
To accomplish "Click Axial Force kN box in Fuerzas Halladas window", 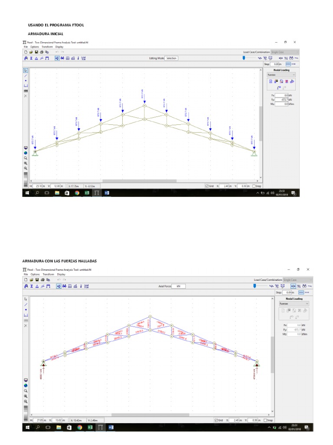I will 178,286.
